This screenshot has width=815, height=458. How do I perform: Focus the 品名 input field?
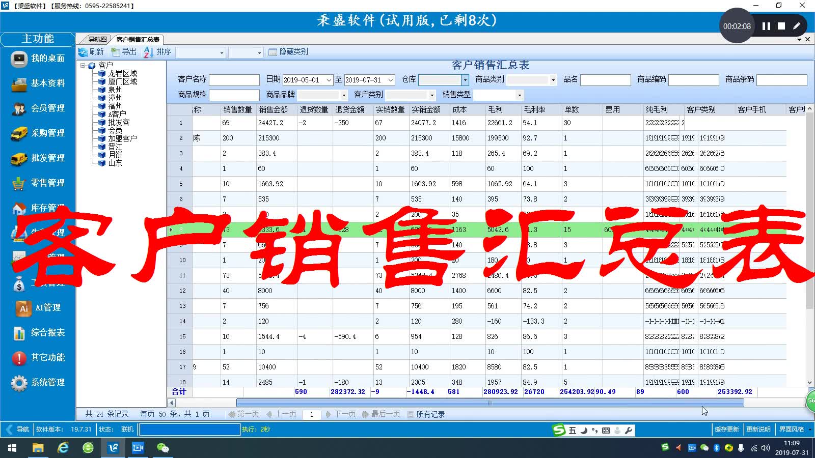pos(606,80)
